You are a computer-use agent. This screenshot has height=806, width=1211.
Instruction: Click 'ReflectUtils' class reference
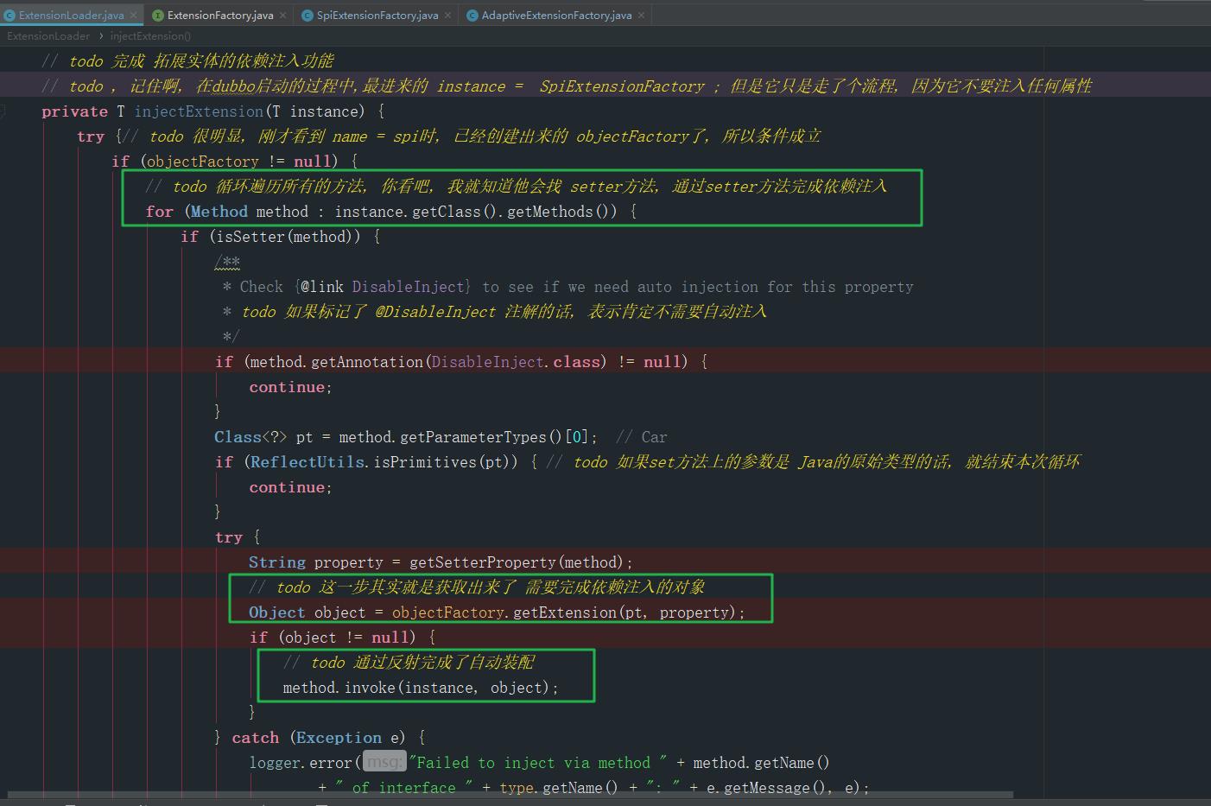pos(308,462)
